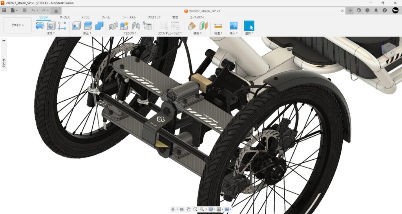The image size is (402, 214).
Task: Open the Extensions icon in title bar
Action: pos(359,11)
